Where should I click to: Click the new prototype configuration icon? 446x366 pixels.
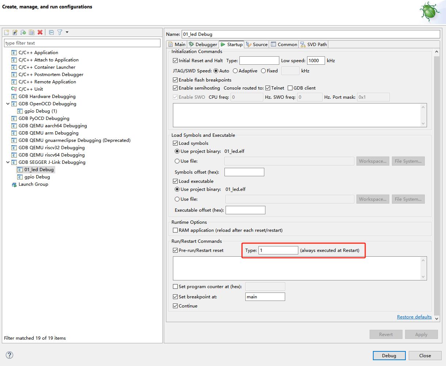[15, 32]
